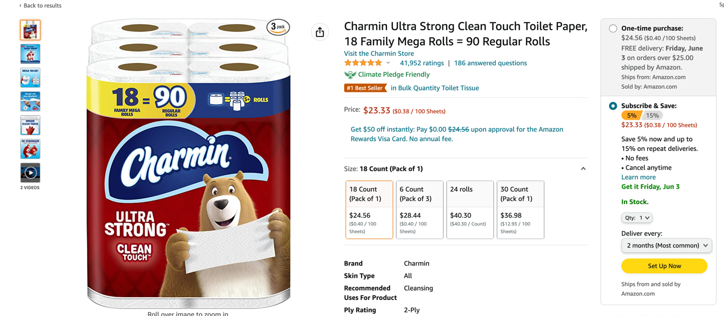Image resolution: width=724 pixels, height=316 pixels.
Task: Open the Qty quantity dropdown
Action: (x=637, y=218)
